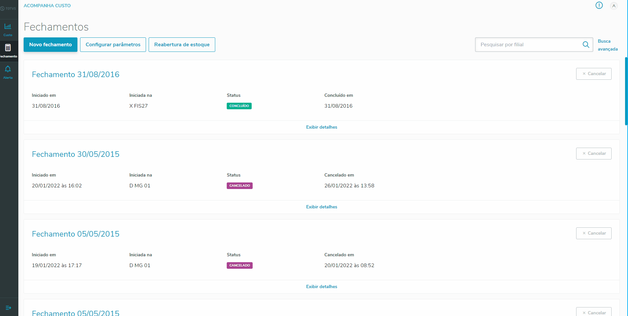Select the Fechamento calculator icon in sidebar

click(x=8, y=51)
